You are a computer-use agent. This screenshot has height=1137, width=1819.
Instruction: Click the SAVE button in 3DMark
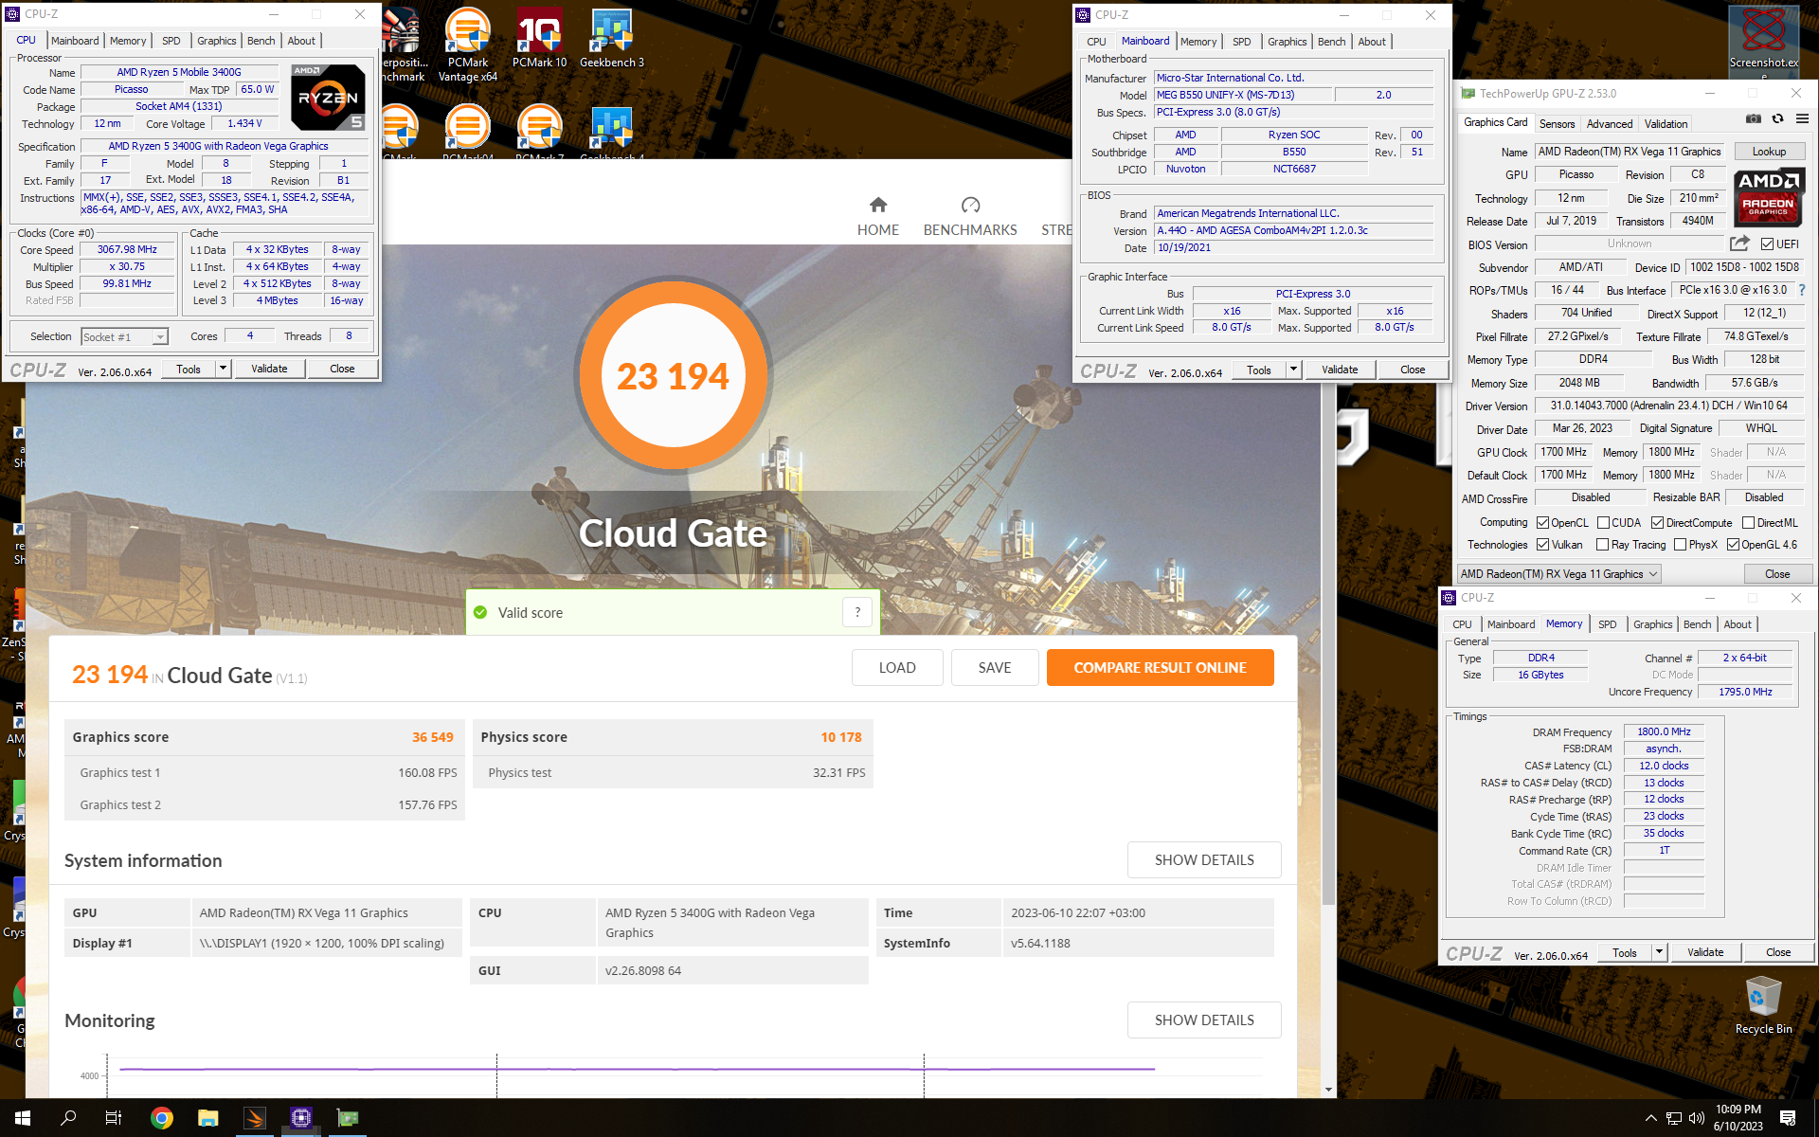[x=995, y=668]
